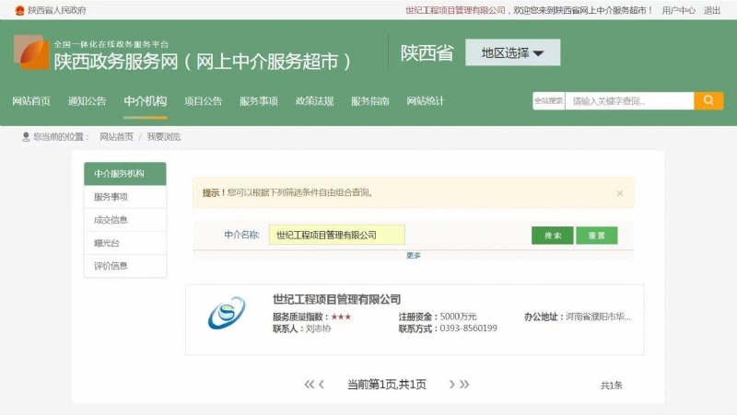Go to first page double arrow
The width and height of the screenshot is (737, 415).
309,385
